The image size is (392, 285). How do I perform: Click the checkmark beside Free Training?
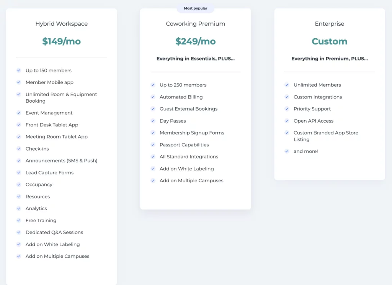click(x=19, y=220)
